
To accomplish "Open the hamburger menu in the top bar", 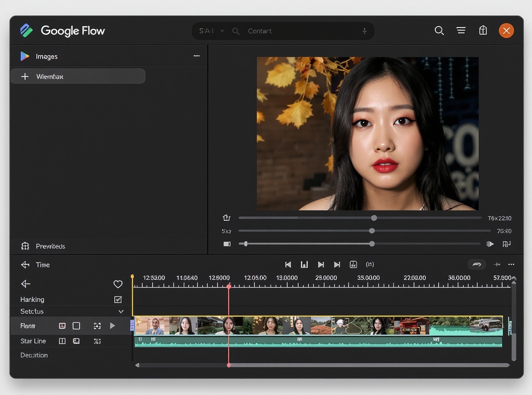I will (x=461, y=31).
